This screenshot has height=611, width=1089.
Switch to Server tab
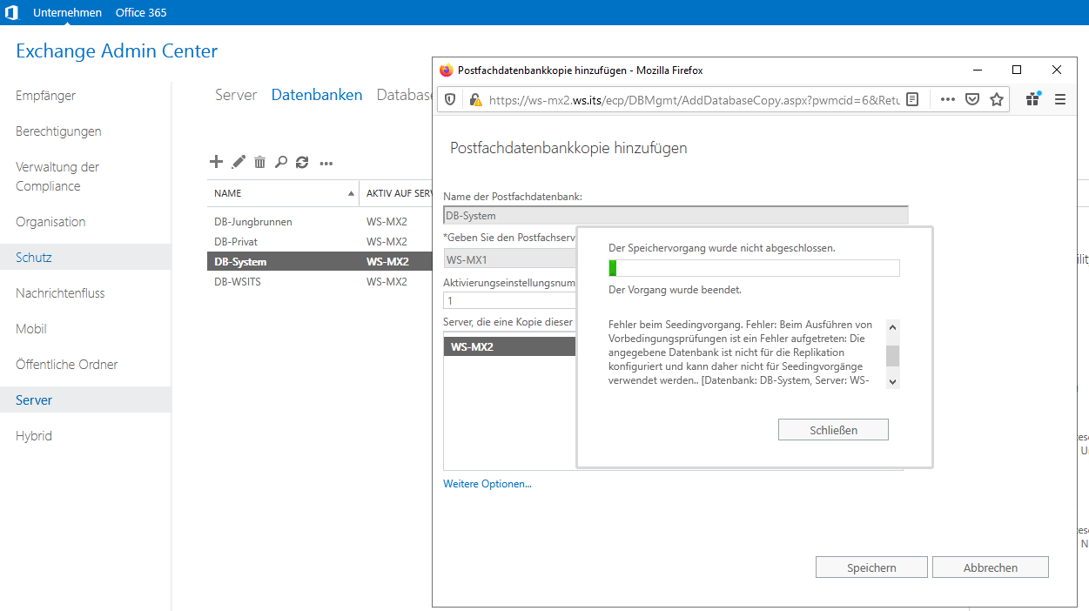tap(236, 95)
